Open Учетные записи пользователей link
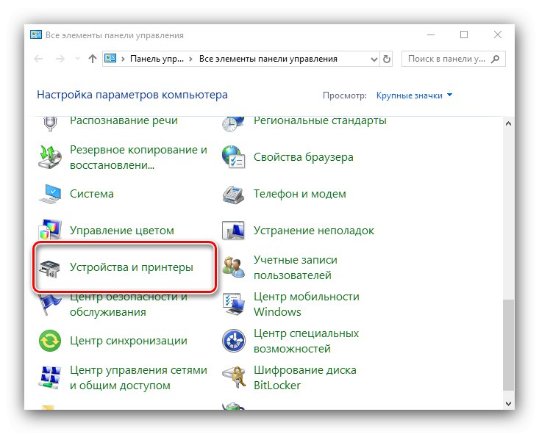 click(296, 267)
